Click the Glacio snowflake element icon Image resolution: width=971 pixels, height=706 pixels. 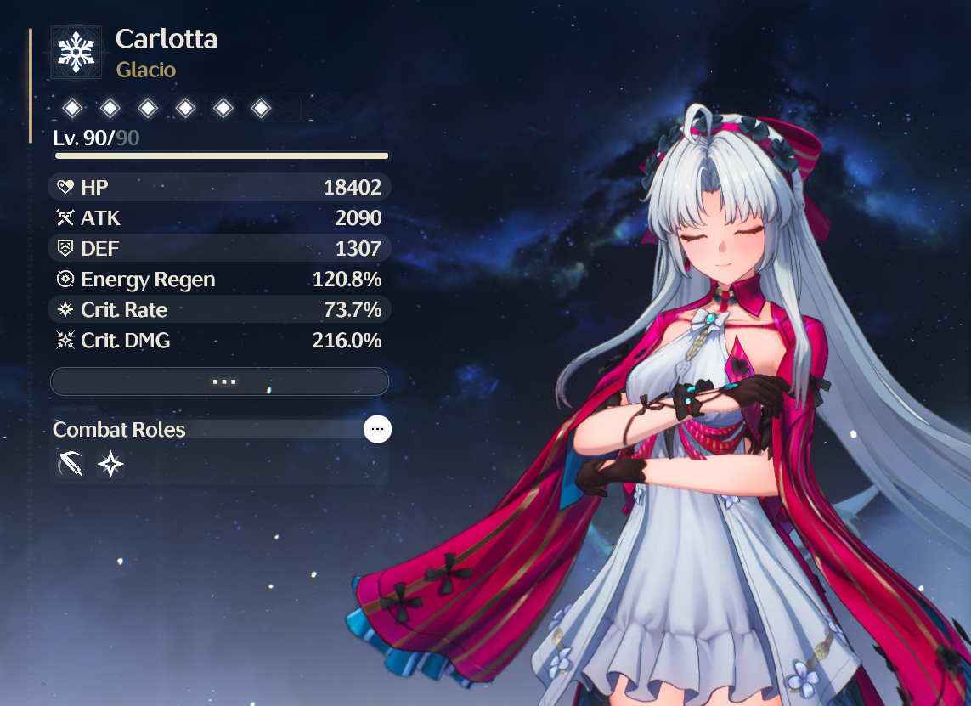76,52
